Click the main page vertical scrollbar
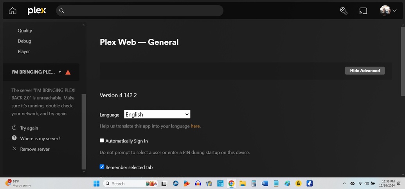Image resolution: width=405 pixels, height=189 pixels. coord(403,61)
